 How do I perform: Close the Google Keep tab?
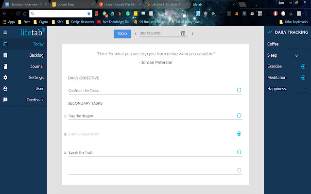coord(93,4)
